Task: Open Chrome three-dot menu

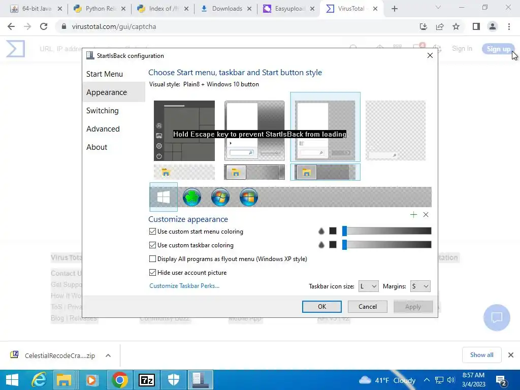Action: point(509,26)
